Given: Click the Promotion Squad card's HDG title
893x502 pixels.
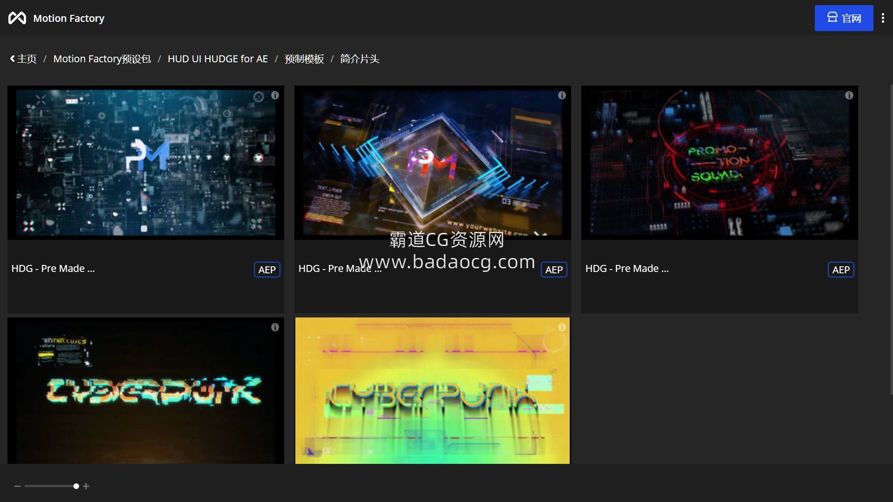Looking at the screenshot, I should 627,269.
